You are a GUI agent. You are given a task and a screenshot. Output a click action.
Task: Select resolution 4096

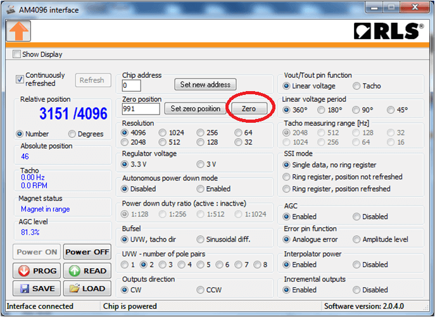pyautogui.click(x=134, y=133)
